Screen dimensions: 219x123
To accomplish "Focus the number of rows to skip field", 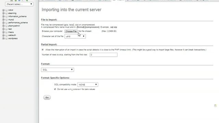I will [x=103, y=55].
